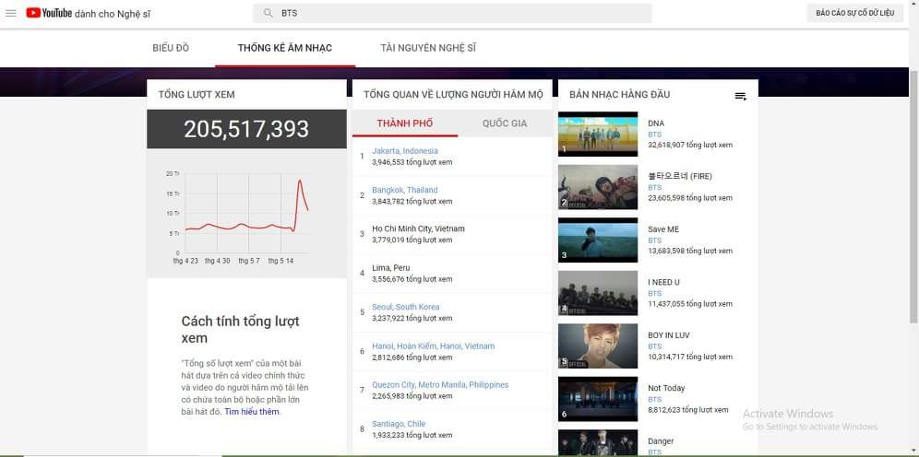Click the 3,946,553 tổng lượt xem count
Viewport: 919px width, 457px height.
tap(412, 162)
